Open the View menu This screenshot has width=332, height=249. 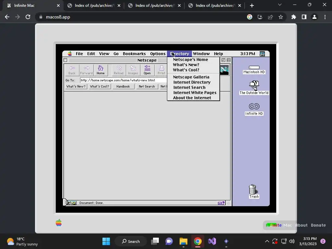pyautogui.click(x=104, y=54)
